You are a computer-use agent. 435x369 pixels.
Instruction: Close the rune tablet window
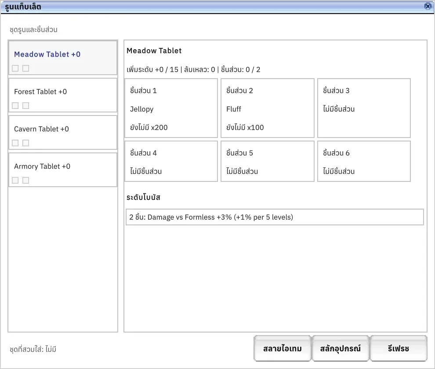[x=428, y=6]
